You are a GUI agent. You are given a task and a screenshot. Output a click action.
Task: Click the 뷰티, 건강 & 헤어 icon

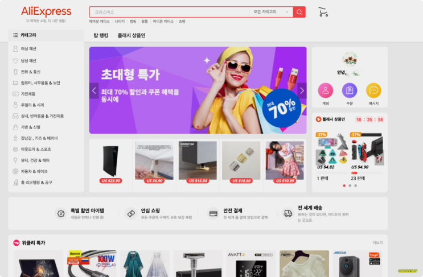tap(15, 160)
